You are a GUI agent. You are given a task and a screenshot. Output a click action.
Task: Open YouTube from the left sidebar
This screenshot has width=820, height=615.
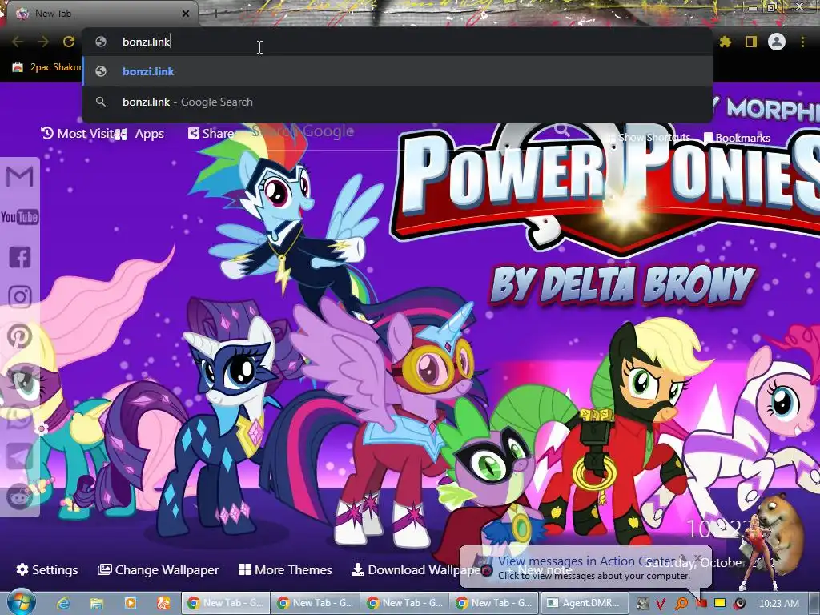pos(19,217)
